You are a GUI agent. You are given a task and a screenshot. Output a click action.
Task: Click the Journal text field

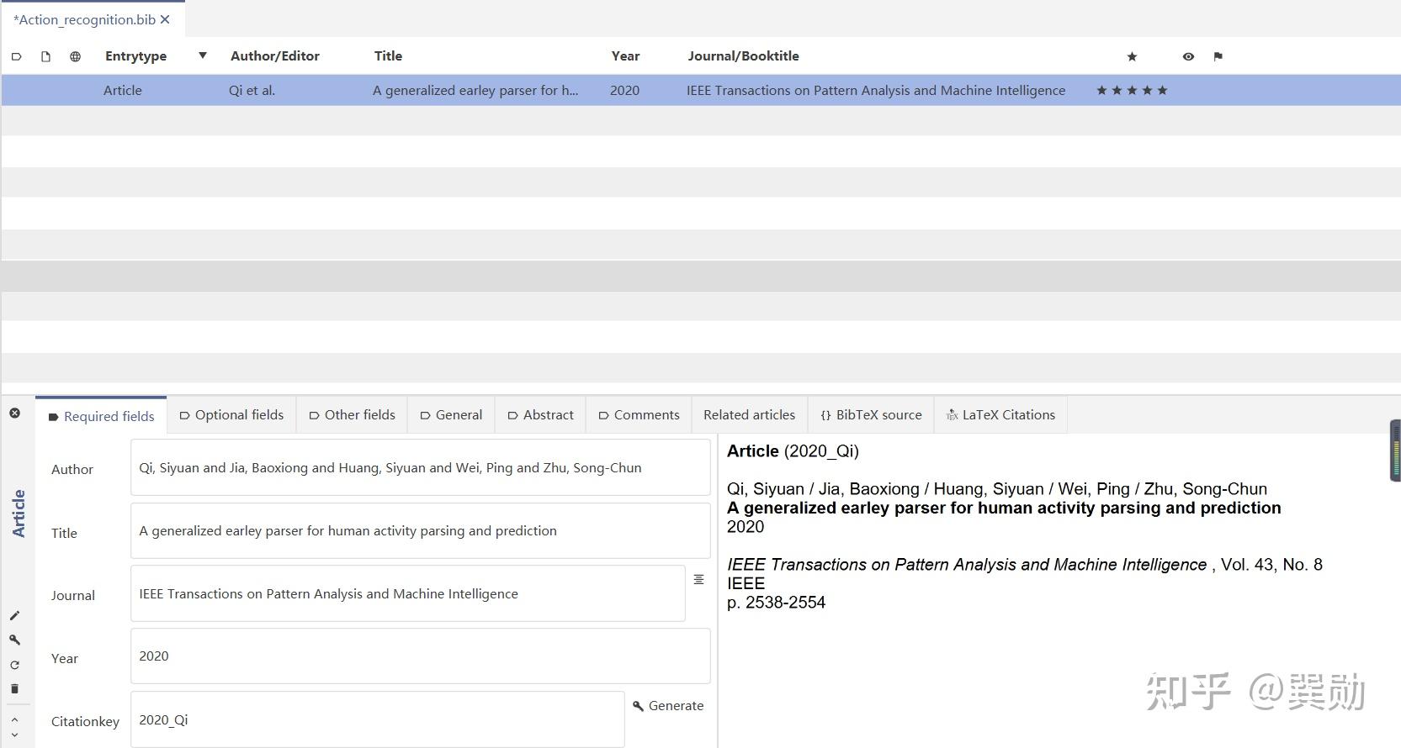click(408, 593)
